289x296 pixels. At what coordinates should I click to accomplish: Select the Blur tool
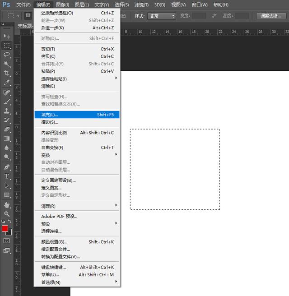click(7, 148)
